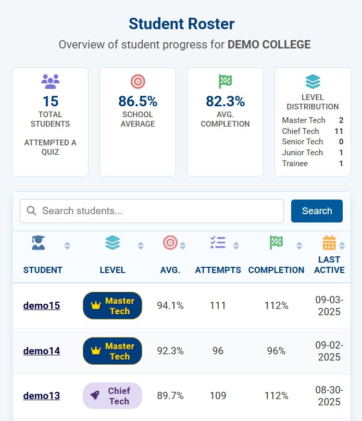The image size is (362, 421).
Task: Sort the table by Student column arrows
Action: [67, 245]
